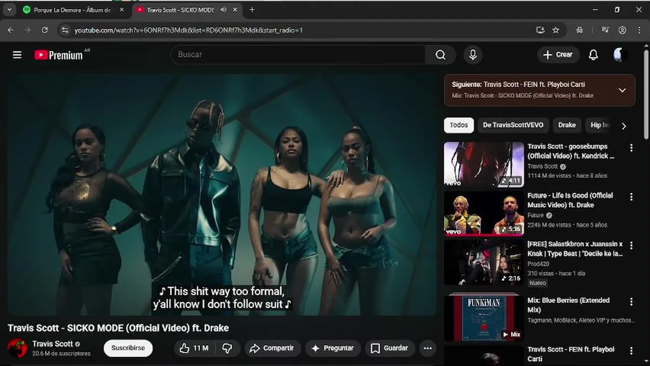Click the FE!N video title in sidebar

571,354
